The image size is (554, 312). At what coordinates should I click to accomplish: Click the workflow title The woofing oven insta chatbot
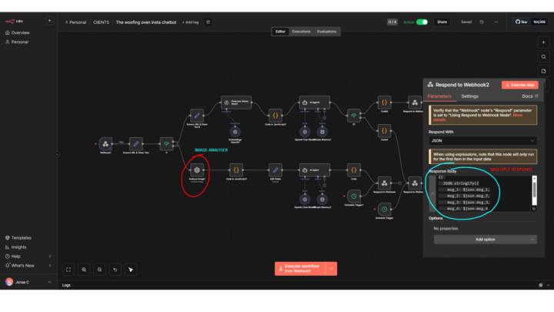click(146, 22)
